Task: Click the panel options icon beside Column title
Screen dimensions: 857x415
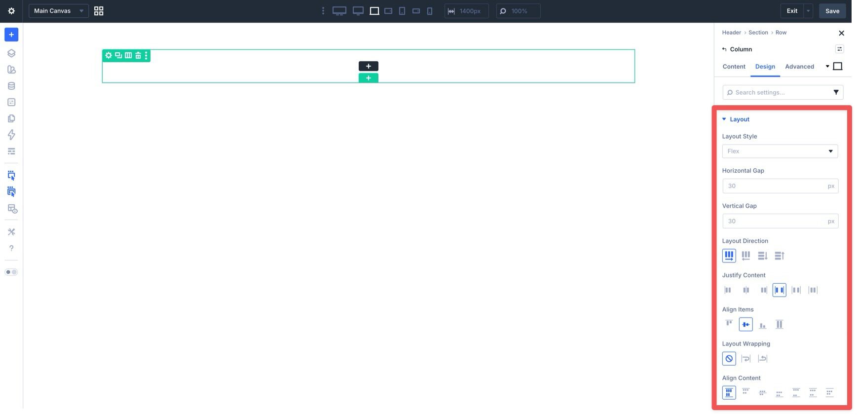Action: coord(839,49)
